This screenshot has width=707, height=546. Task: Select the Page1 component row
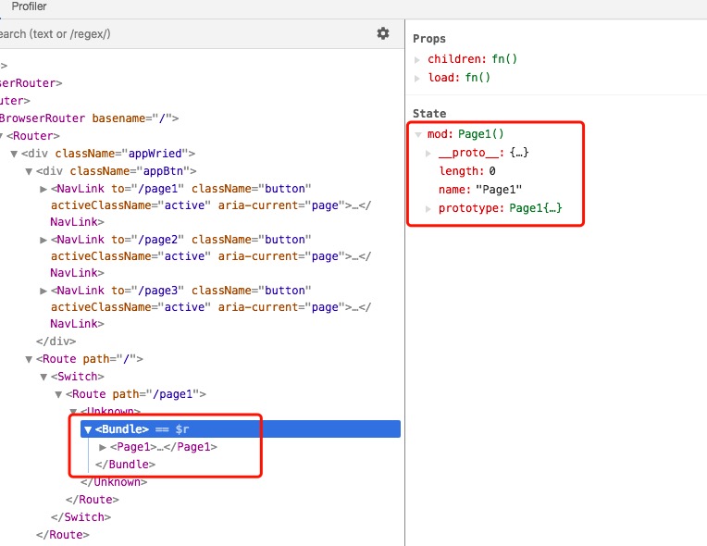(x=164, y=447)
